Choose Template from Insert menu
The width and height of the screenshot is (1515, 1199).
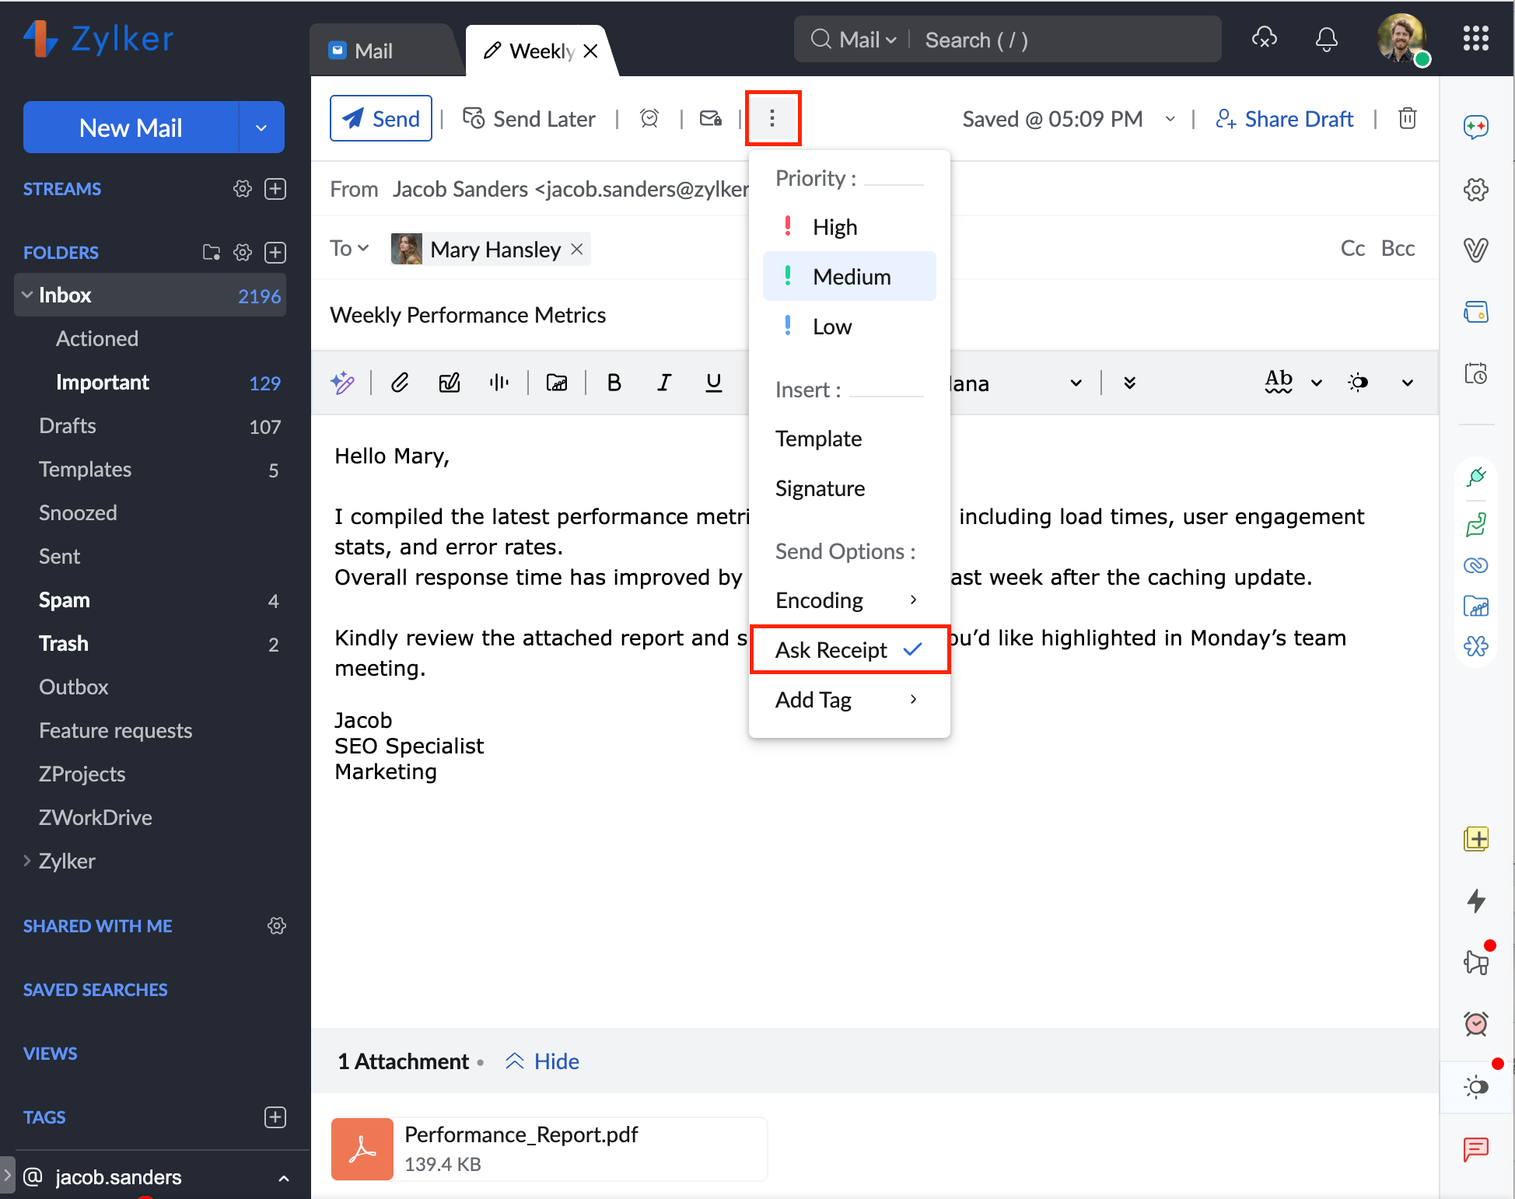click(x=818, y=439)
